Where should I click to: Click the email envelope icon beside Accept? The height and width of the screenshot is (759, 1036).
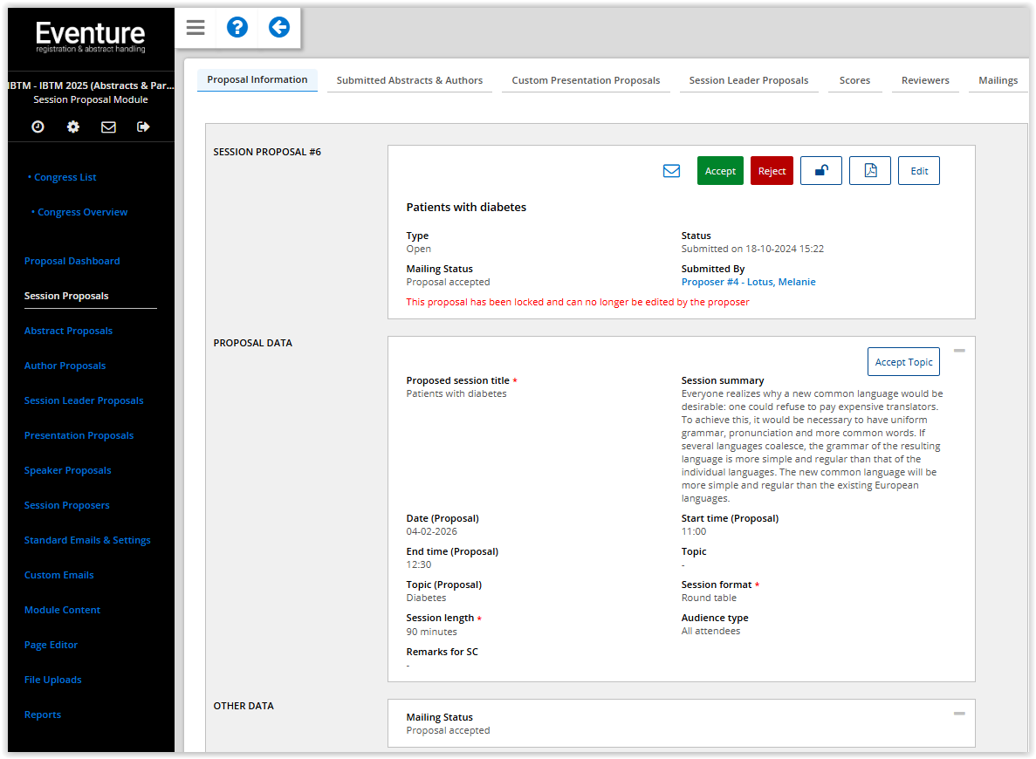[x=671, y=171]
